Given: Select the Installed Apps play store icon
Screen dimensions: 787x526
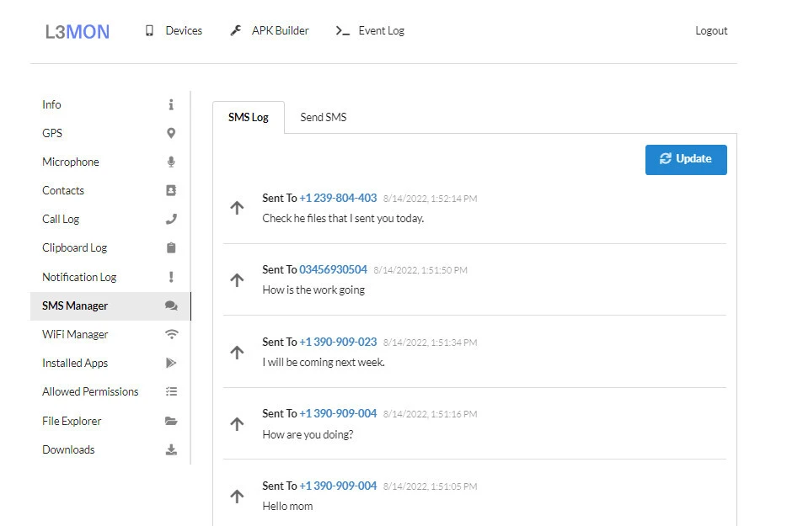Looking at the screenshot, I should 171,363.
